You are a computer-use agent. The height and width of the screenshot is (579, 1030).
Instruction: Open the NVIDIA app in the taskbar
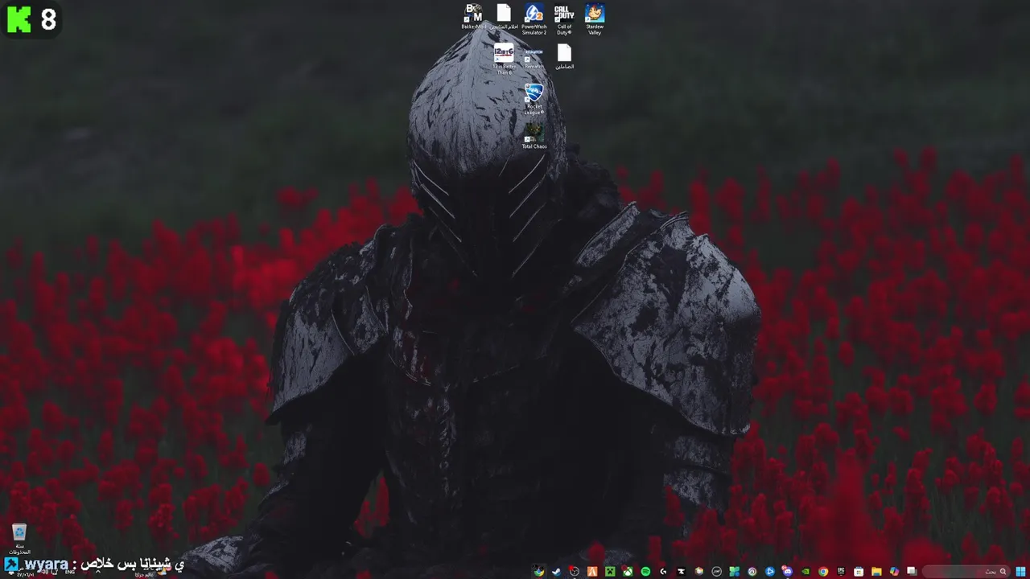[x=805, y=571]
